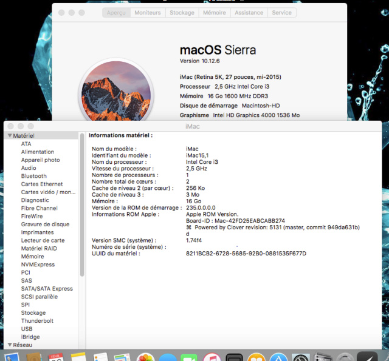Select SCSI parallèle in the sidebar
Viewport: 389px width, 361px height.
tap(39, 297)
